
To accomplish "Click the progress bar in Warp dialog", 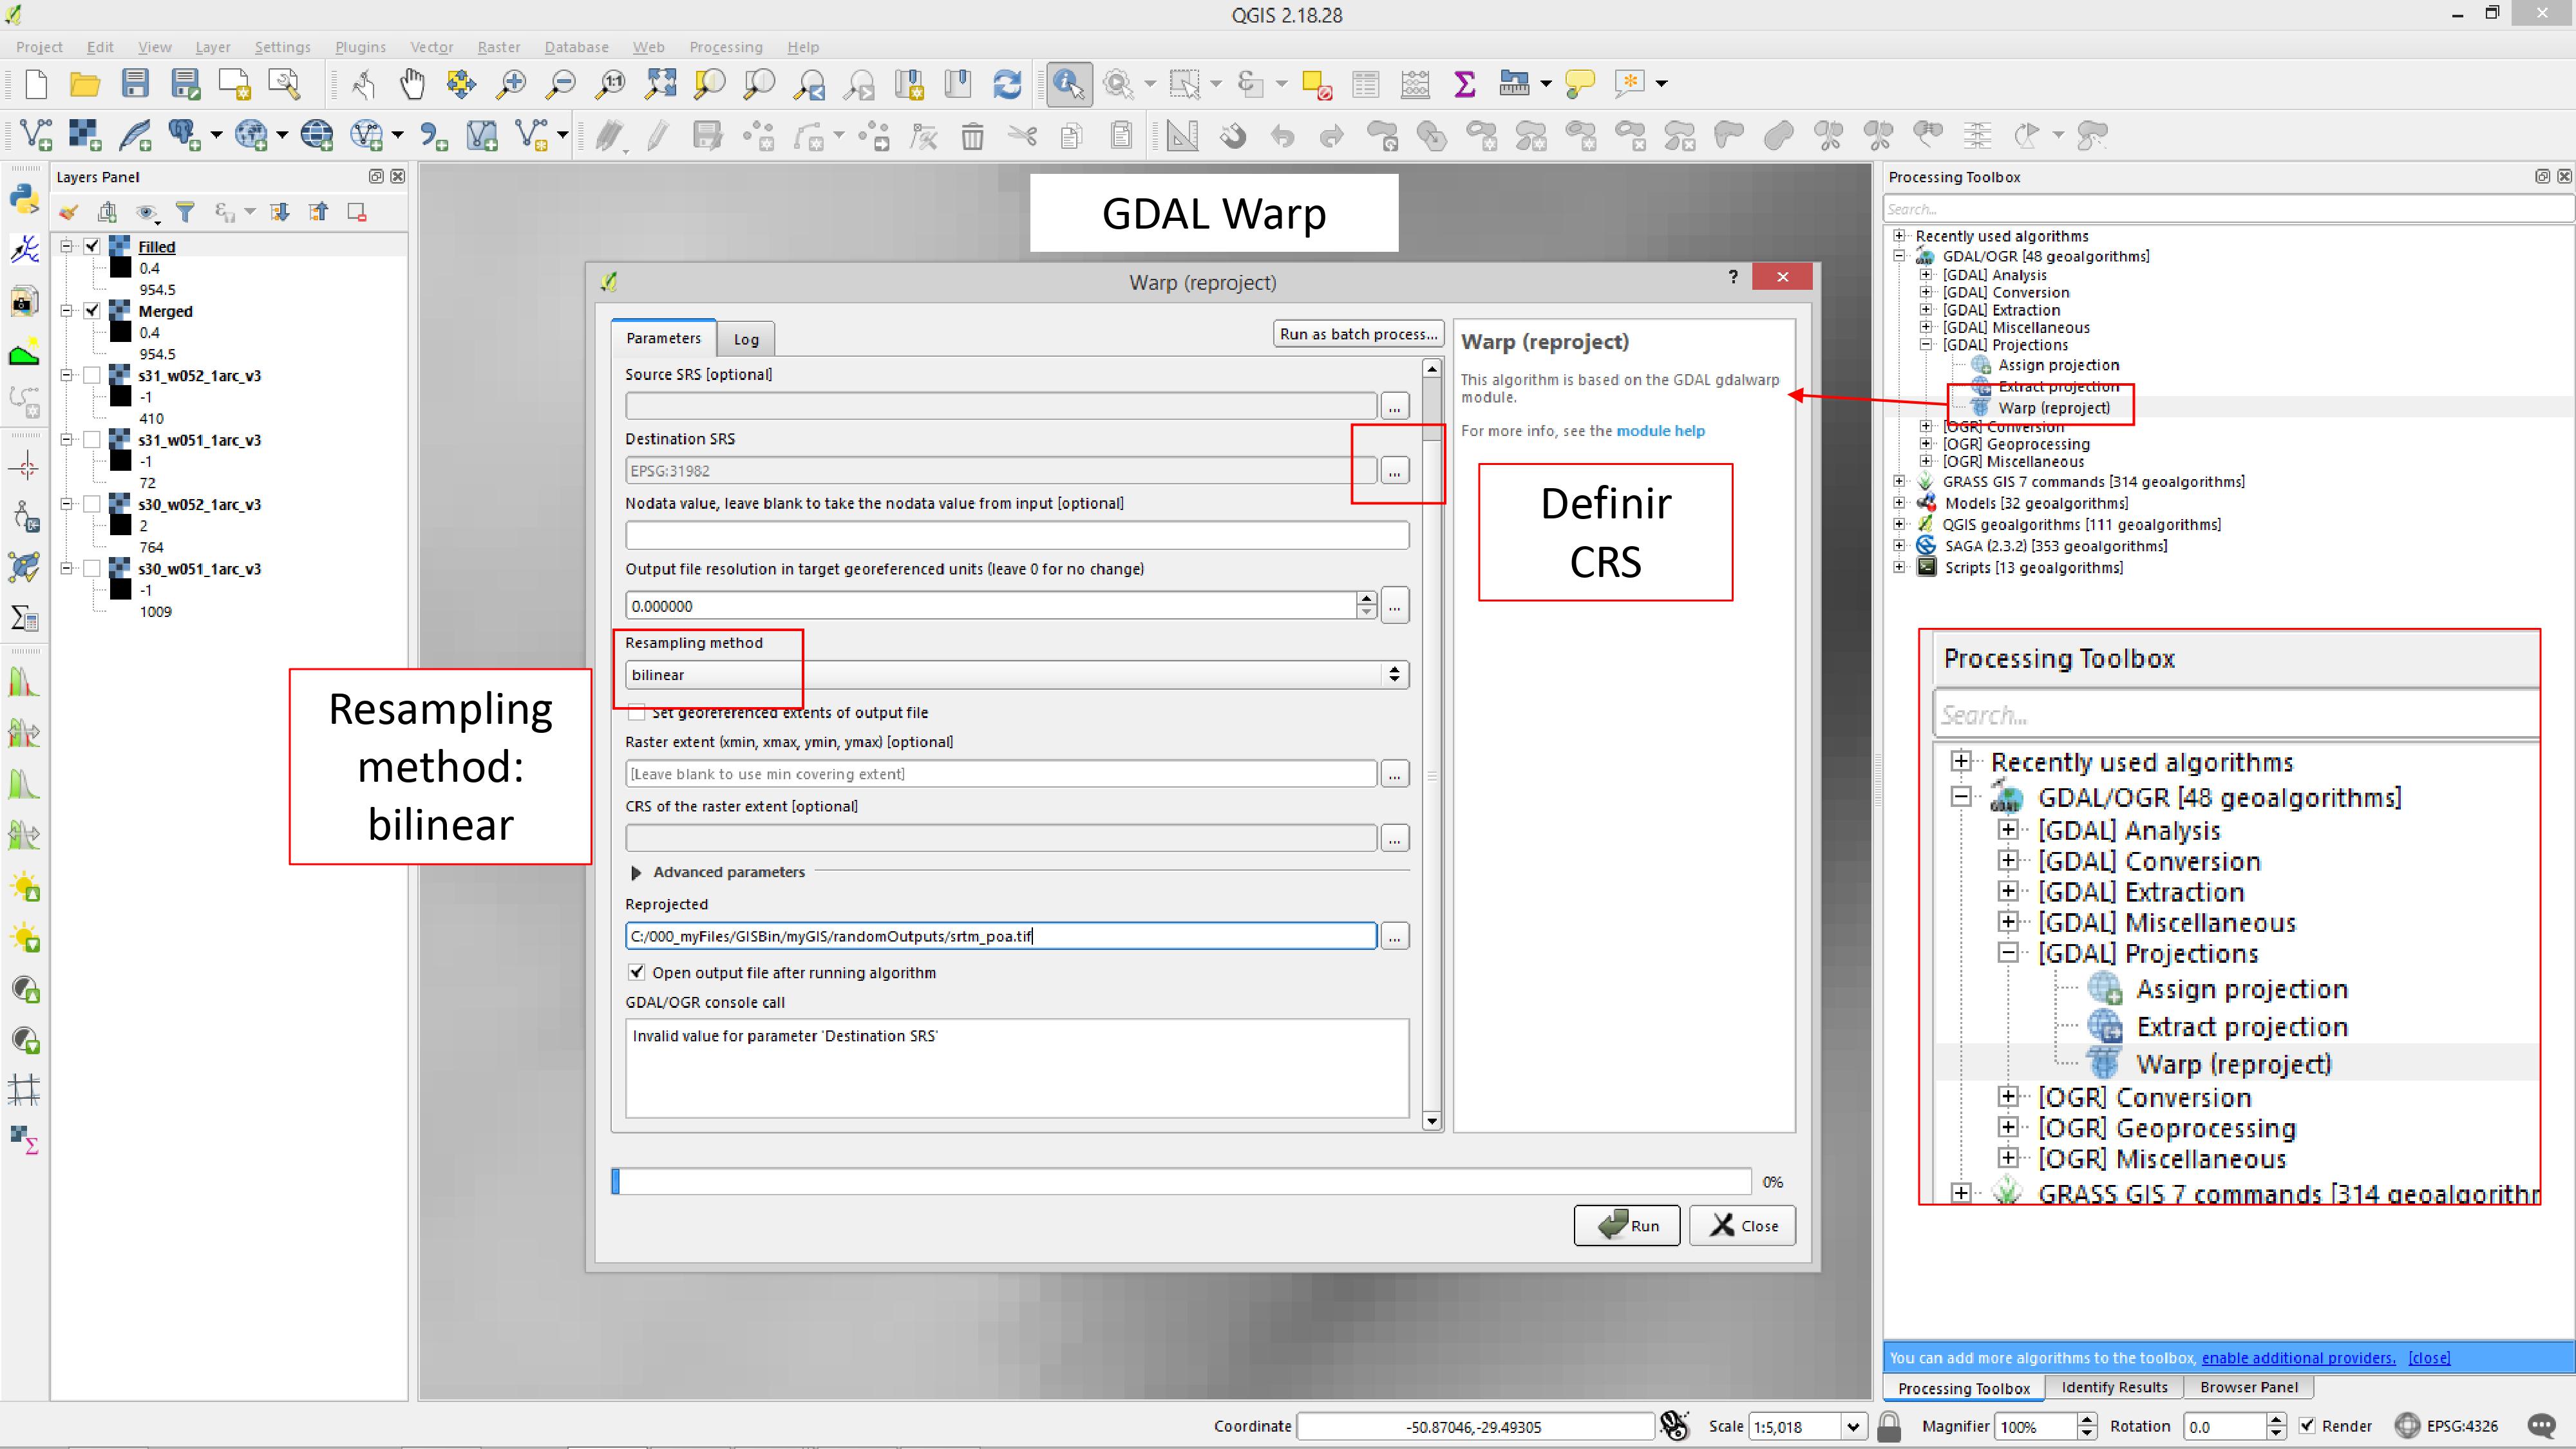I will pos(1180,1181).
